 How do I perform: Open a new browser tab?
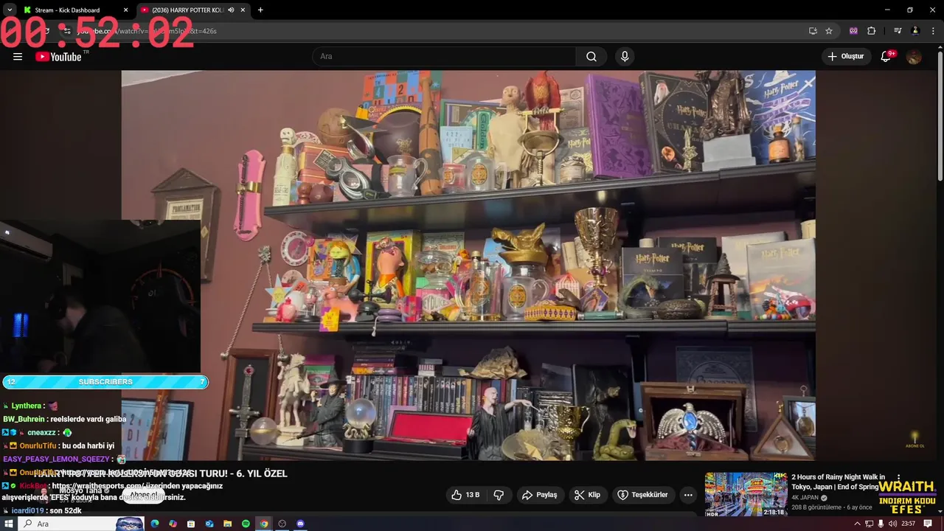tap(260, 10)
